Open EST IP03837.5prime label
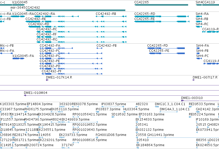This screenshot has height=149, width=219. click(x=114, y=104)
